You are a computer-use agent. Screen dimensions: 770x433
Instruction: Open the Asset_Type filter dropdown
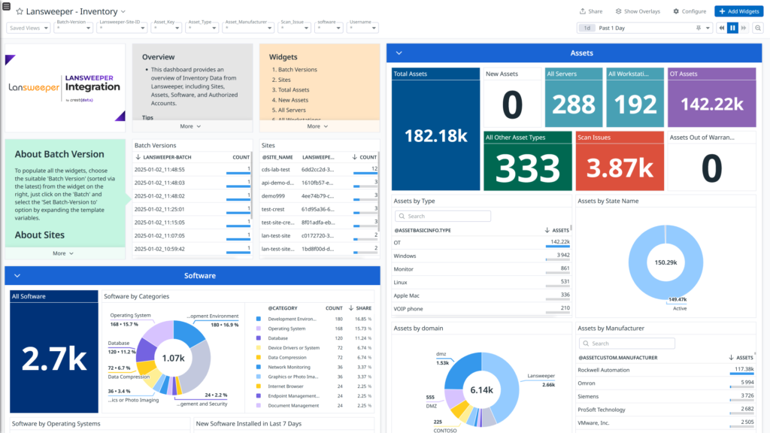202,28
